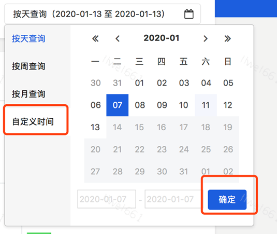Open the 按天查询 date range dropdown
This screenshot has width=277, height=234.
pyautogui.click(x=103, y=14)
